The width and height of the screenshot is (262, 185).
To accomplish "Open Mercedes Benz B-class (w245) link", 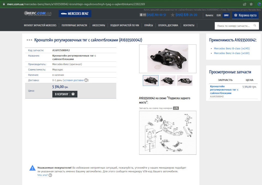I will point(232,48).
